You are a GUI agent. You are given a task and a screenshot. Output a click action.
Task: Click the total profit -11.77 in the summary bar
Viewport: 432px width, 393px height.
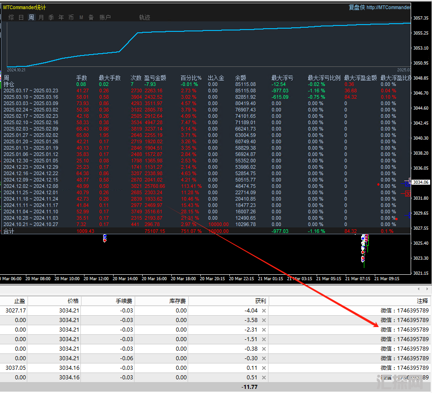249,387
